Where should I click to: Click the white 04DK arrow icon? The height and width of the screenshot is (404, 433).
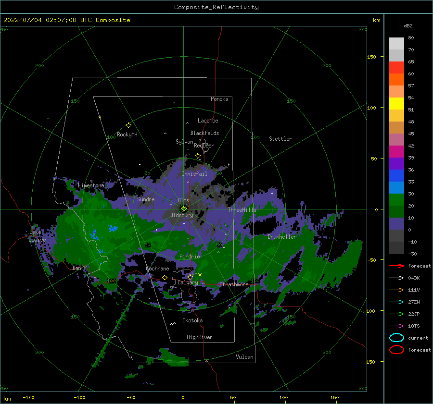(396, 278)
